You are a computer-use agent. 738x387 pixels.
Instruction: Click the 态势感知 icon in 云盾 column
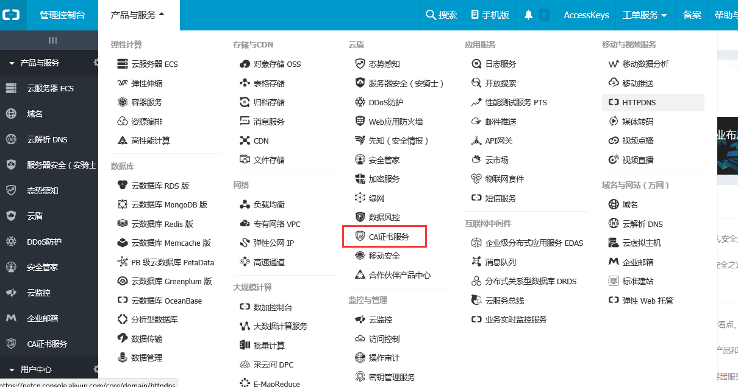360,64
